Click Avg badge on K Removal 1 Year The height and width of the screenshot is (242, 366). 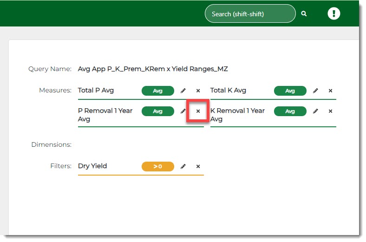point(290,111)
